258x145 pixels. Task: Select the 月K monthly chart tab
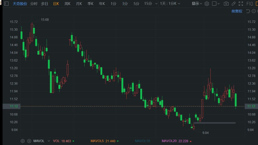coord(79,4)
